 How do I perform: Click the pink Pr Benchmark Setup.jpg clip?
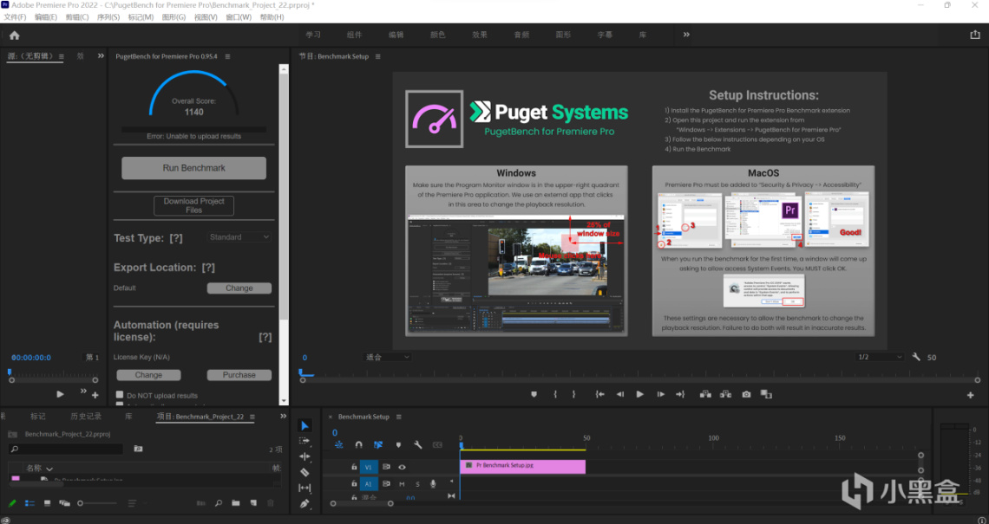pyautogui.click(x=522, y=466)
